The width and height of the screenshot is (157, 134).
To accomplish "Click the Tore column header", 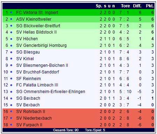I will (125, 6).
